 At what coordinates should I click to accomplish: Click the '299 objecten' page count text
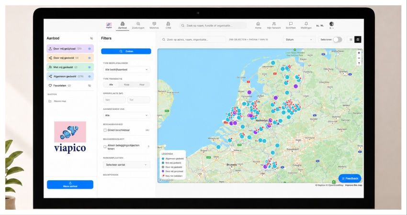(249, 40)
